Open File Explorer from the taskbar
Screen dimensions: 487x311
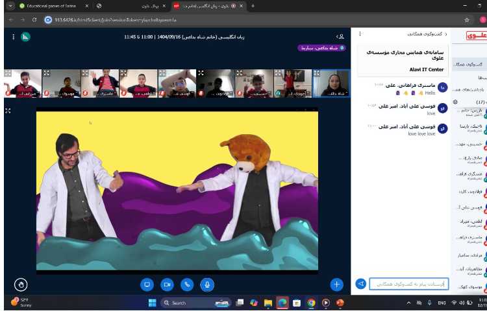point(268,303)
